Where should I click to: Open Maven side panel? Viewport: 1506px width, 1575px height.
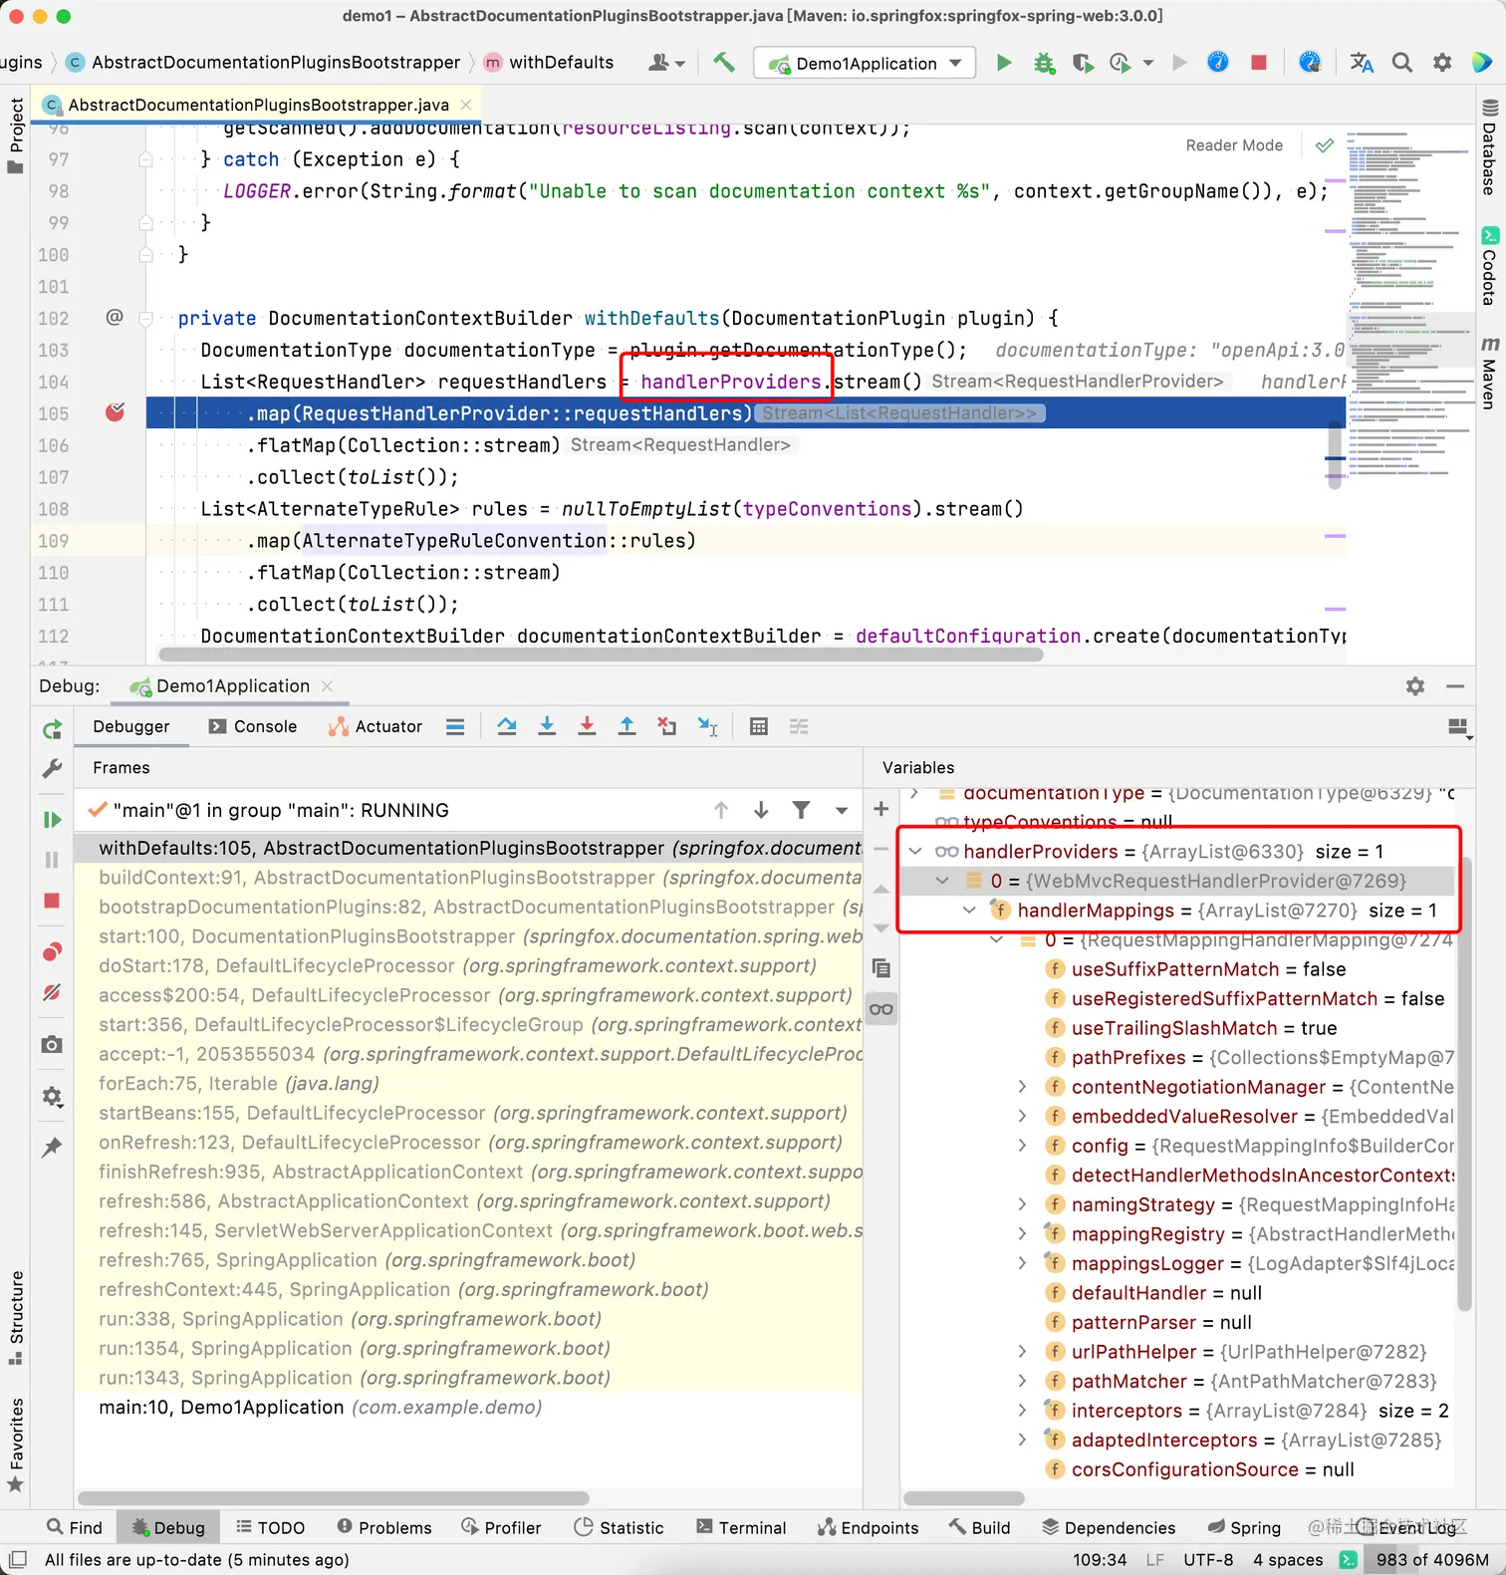pos(1490,373)
